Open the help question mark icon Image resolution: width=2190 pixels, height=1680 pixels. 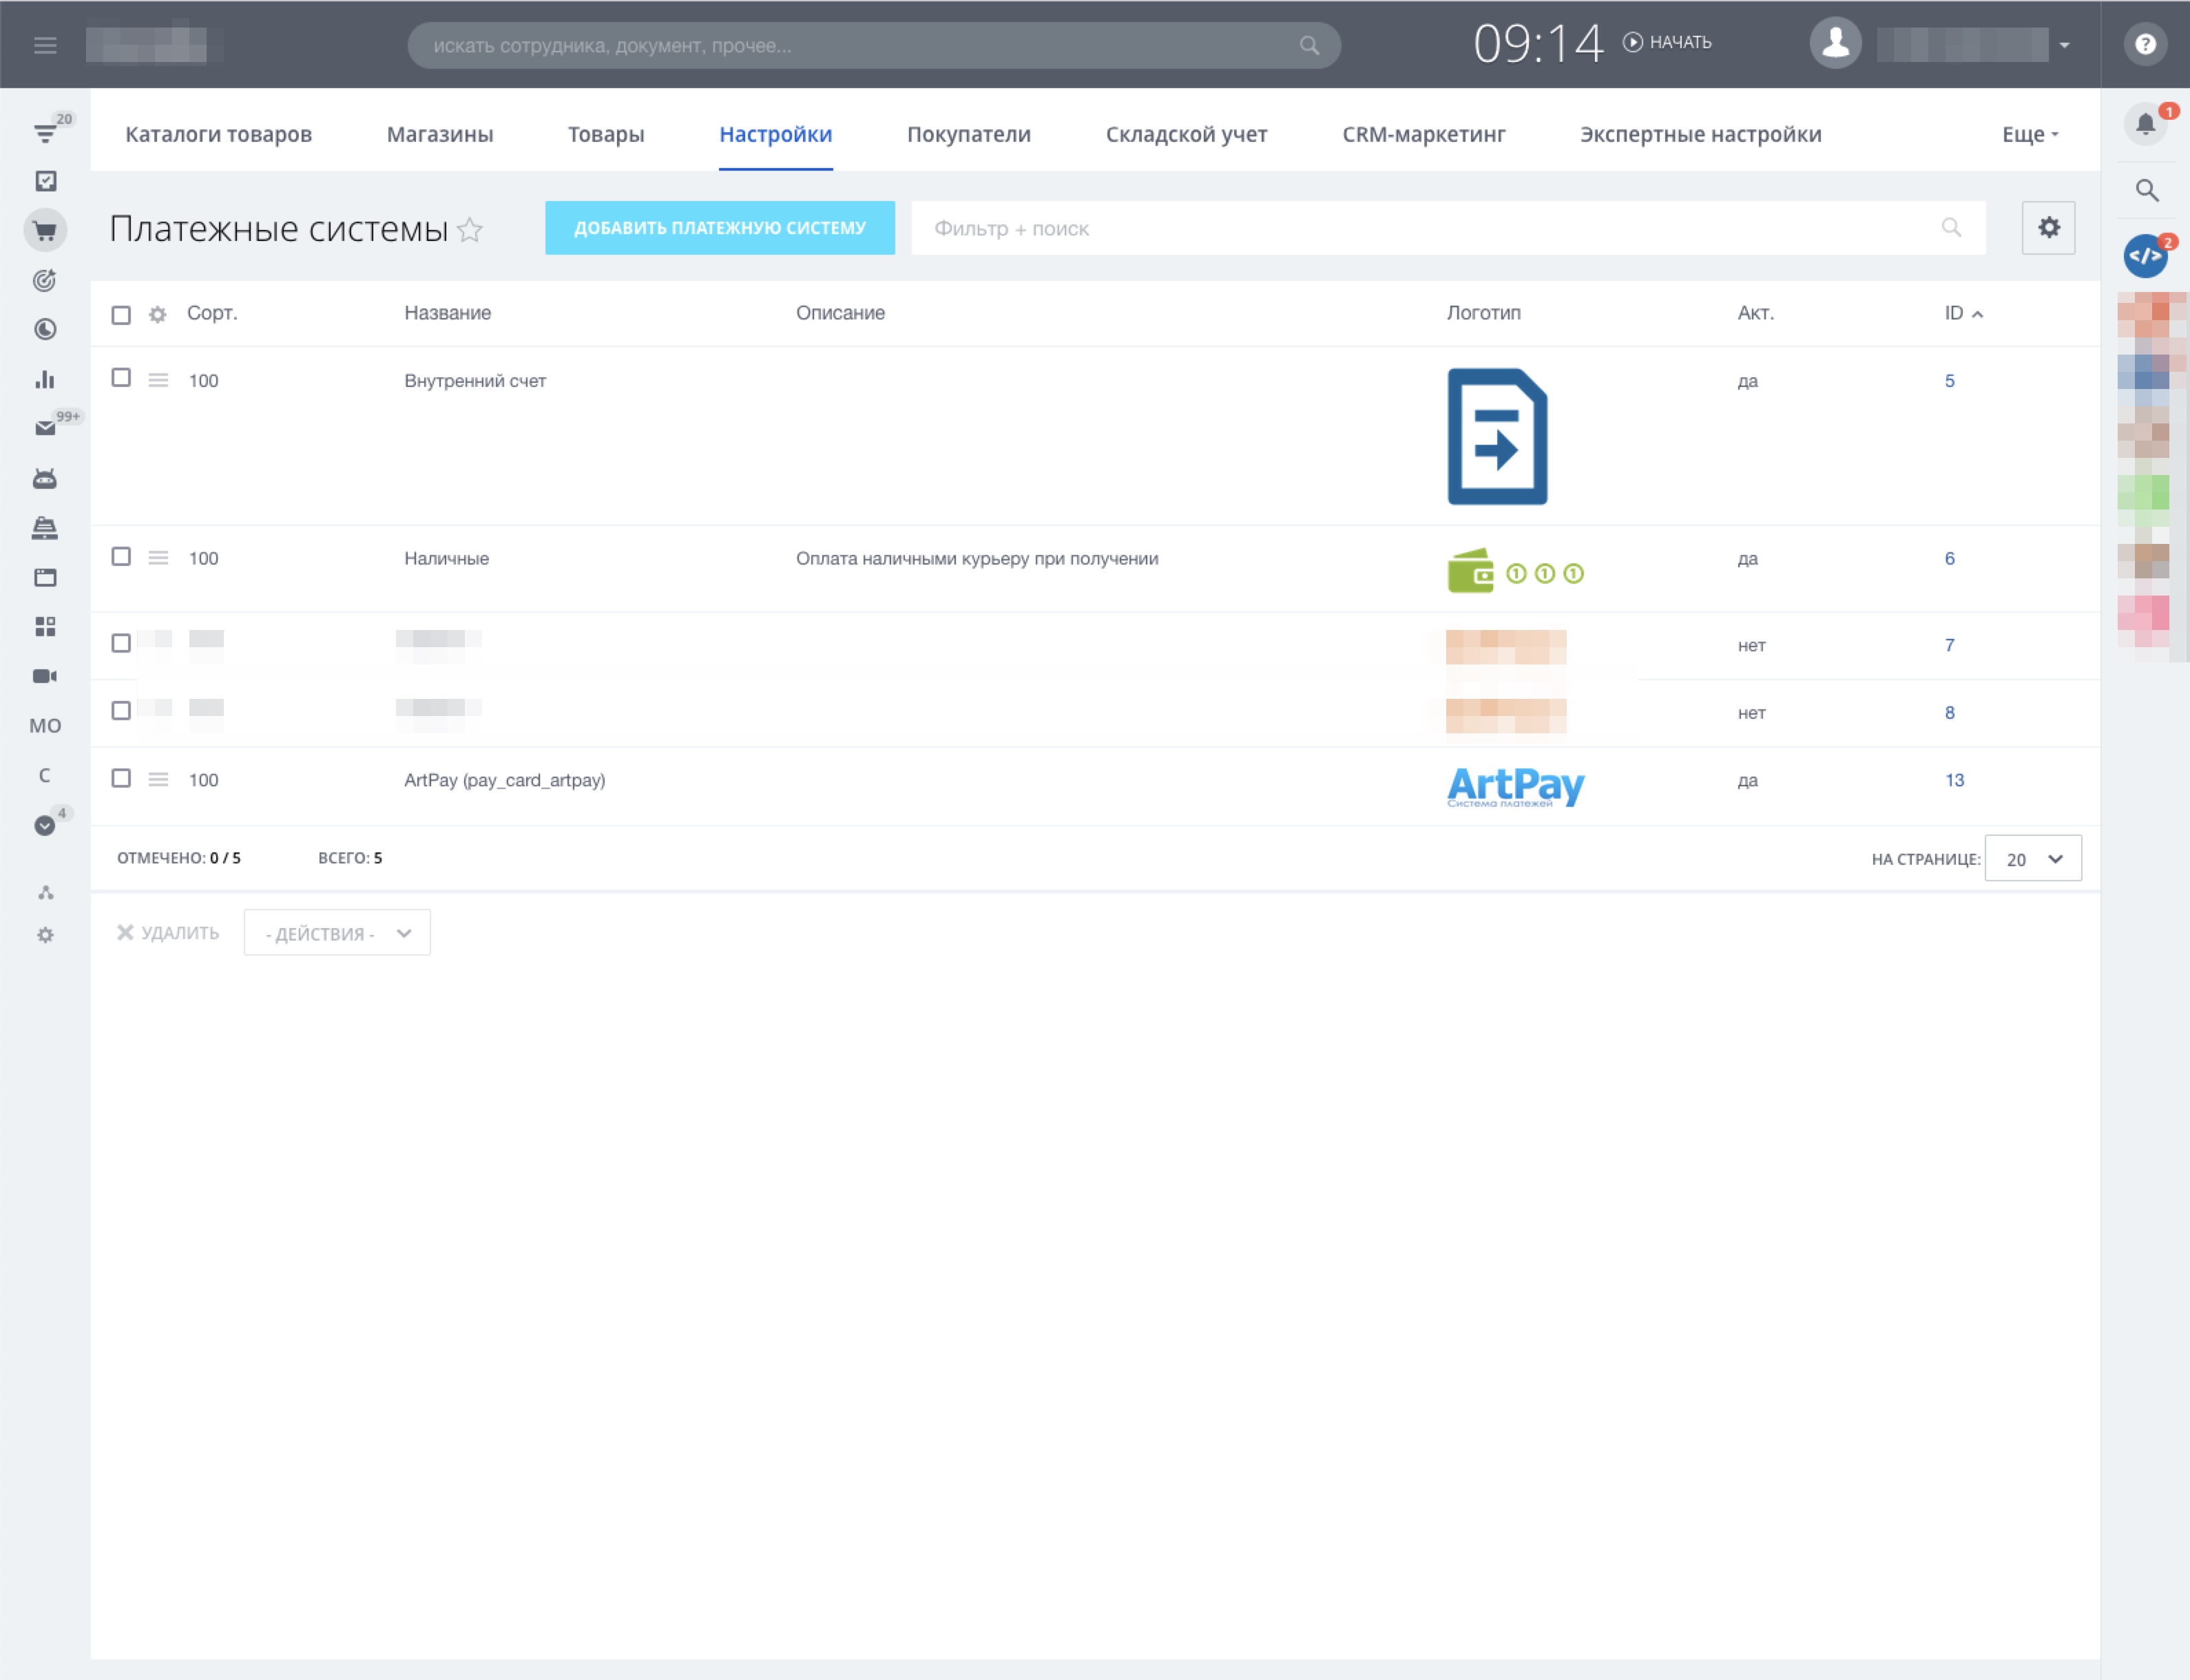2145,44
